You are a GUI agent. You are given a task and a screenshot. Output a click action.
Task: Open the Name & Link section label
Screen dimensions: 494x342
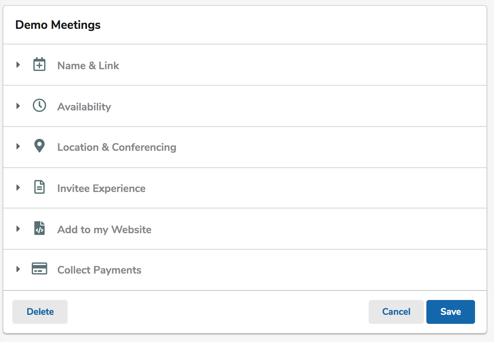pos(88,66)
